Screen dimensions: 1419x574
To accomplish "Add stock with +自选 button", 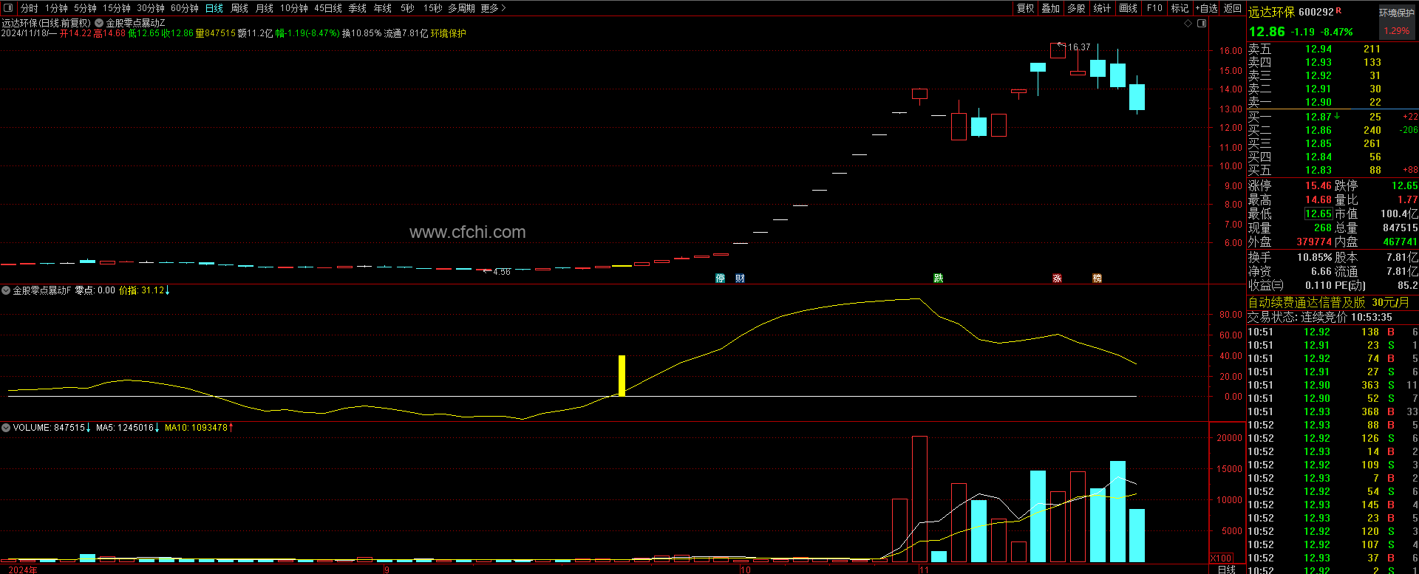I will (1206, 8).
